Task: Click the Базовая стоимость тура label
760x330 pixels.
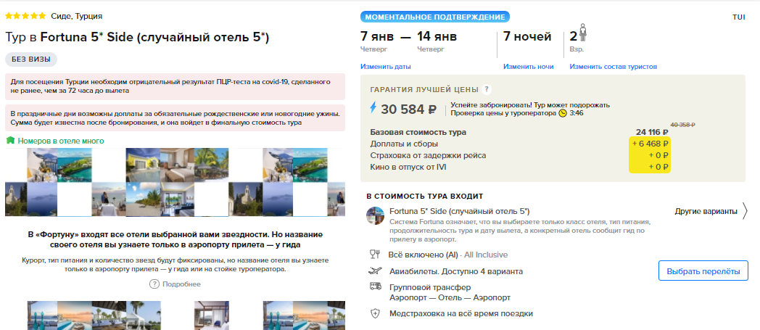Action: 418,132
